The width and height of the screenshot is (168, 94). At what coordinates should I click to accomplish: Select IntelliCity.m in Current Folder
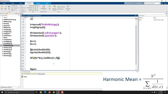pos(7,36)
